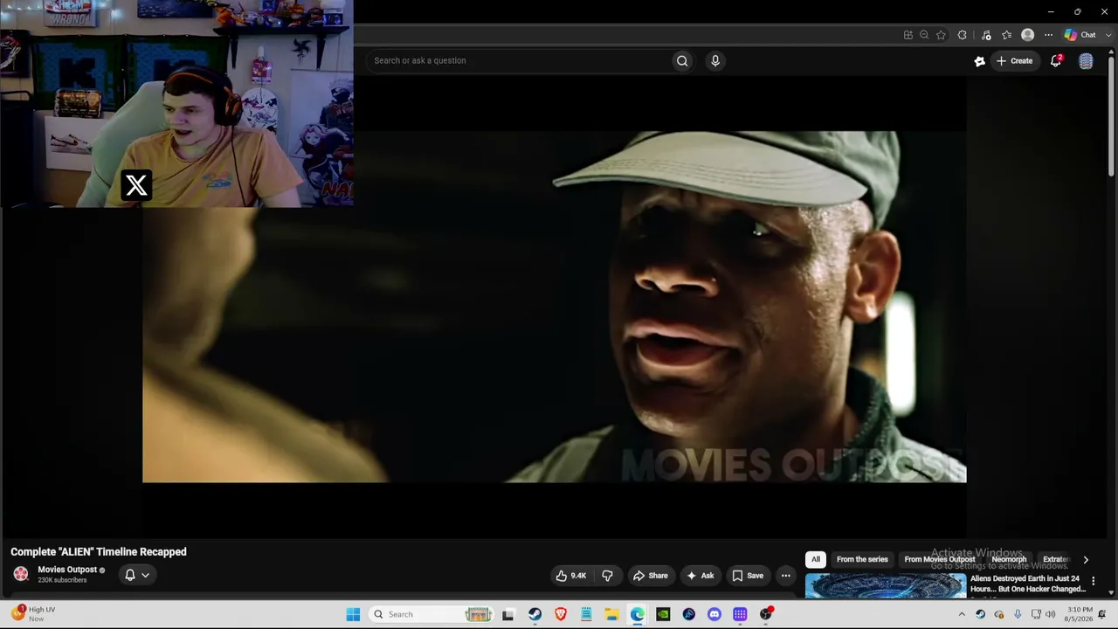Open OBS Studio from the taskbar
The image size is (1118, 629).
[766, 614]
